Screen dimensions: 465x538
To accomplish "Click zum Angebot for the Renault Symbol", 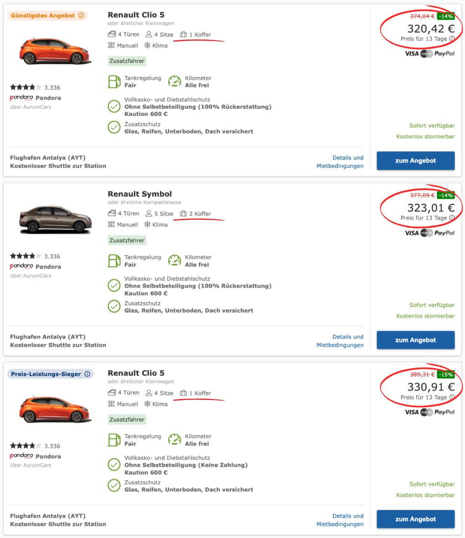I will point(415,339).
